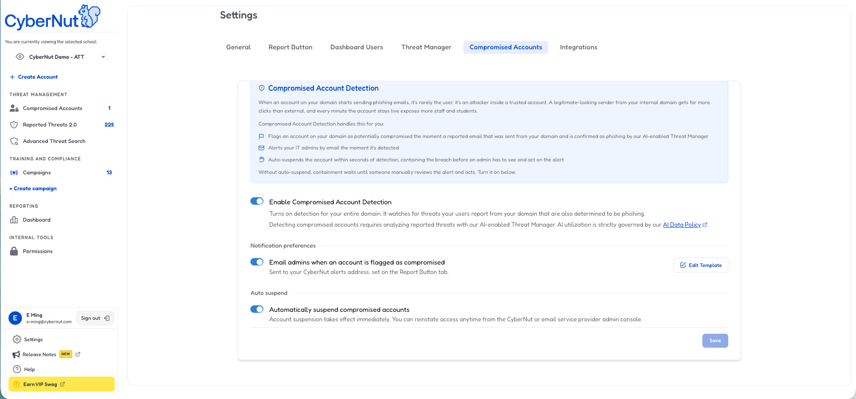Viewport: 856px width, 399px height.
Task: Click the Compromised Accounts user-lock icon in sidebar
Action: (14, 108)
